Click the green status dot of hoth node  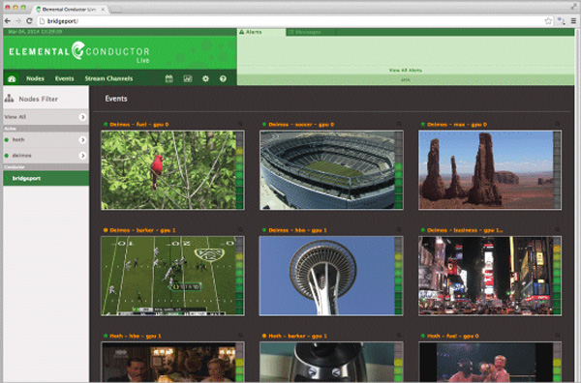[x=7, y=140]
